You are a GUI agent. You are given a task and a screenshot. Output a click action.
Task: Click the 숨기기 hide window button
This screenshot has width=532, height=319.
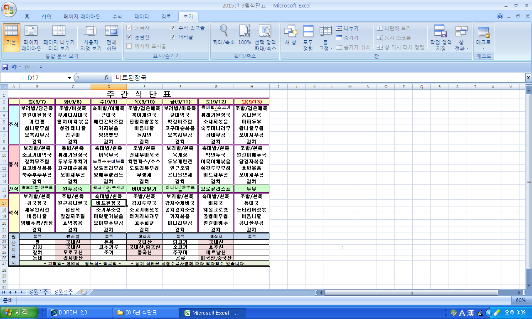(x=347, y=38)
